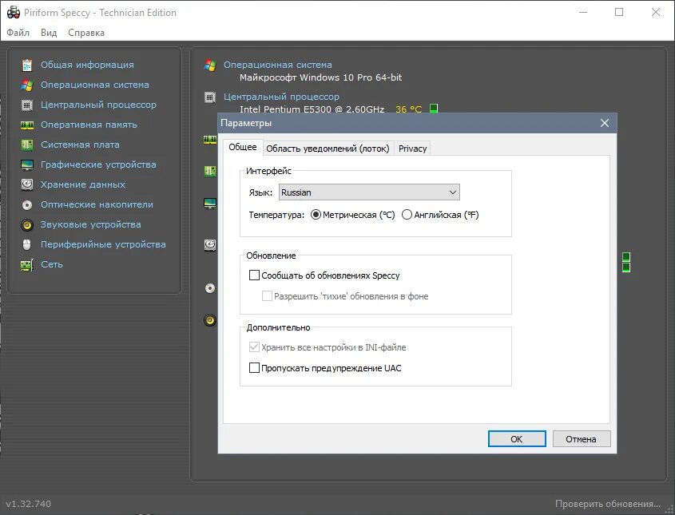
Task: Click the CPU chip icon in the sidebar
Action: pyautogui.click(x=26, y=105)
